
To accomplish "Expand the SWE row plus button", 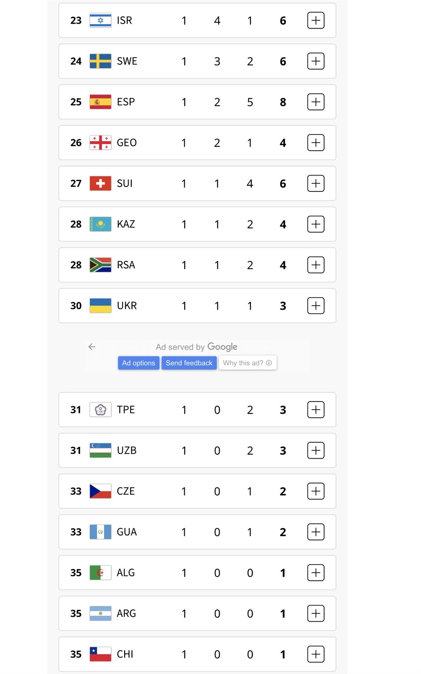I will coord(316,61).
